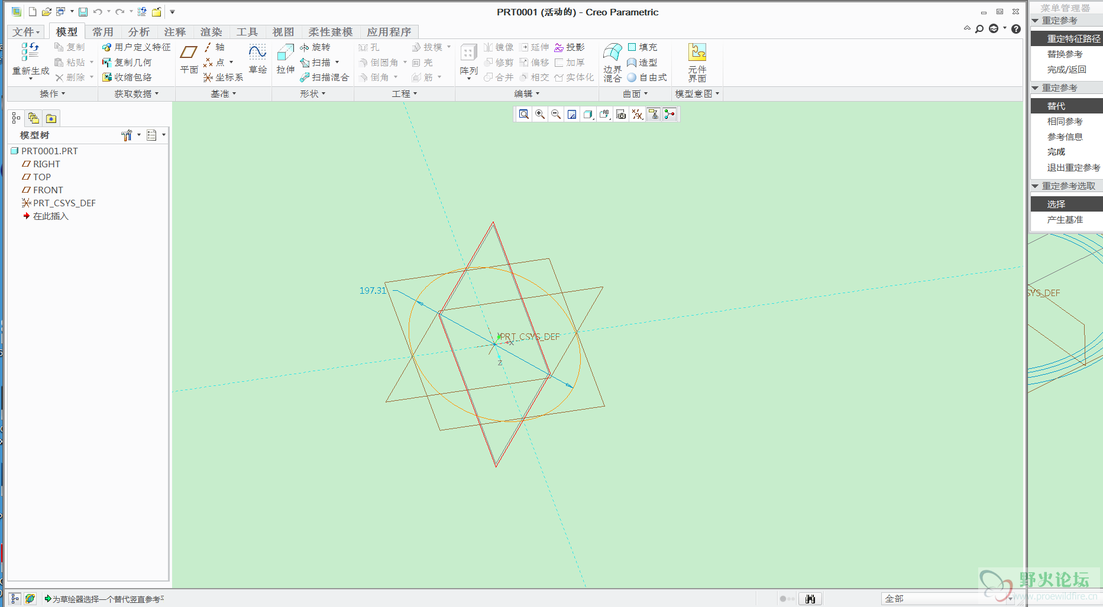1103x607 pixels.
Task: Toggle spin center display icon
Action: click(x=669, y=114)
